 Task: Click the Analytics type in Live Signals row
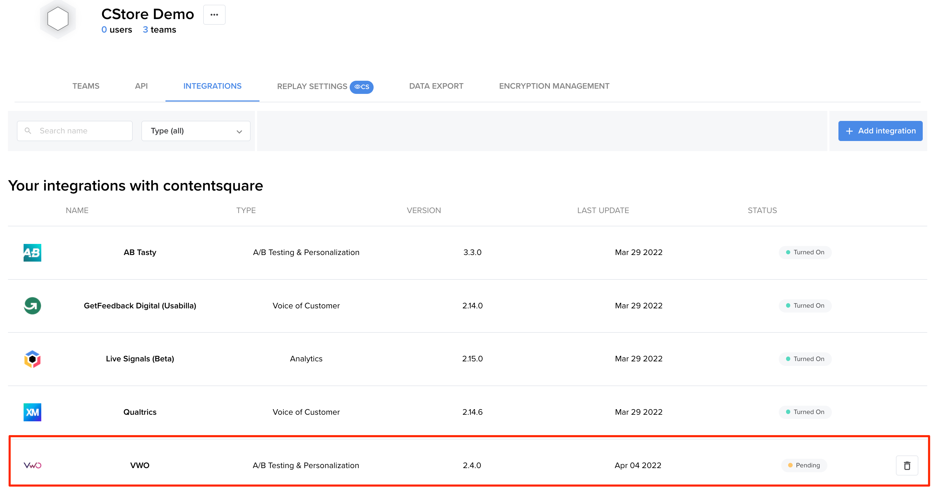point(306,359)
